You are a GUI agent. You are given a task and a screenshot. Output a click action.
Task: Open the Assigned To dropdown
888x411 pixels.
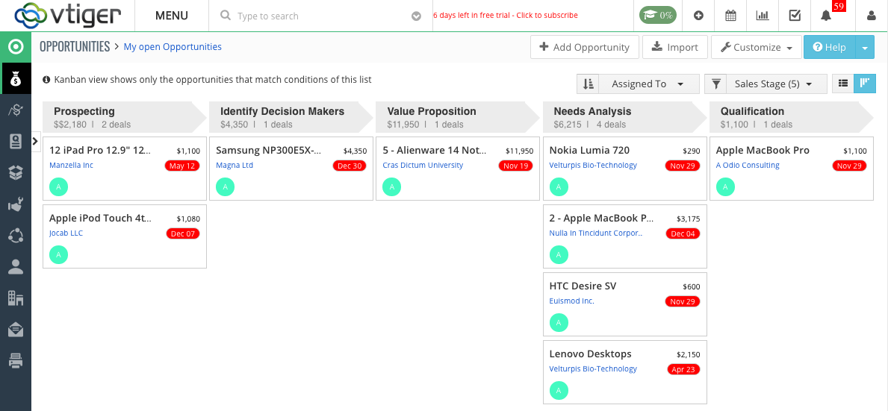click(648, 84)
